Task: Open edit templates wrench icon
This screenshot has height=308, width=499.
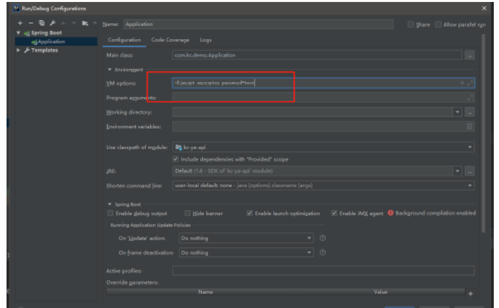Action: 51,24
